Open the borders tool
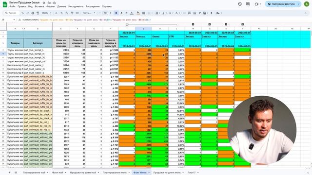Viewport: 312px width, 175px height. click(x=143, y=13)
